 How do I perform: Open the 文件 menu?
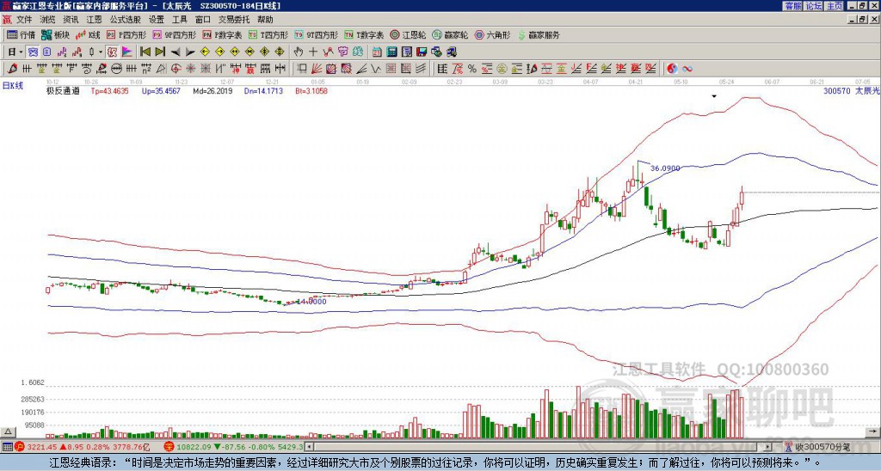[x=24, y=20]
